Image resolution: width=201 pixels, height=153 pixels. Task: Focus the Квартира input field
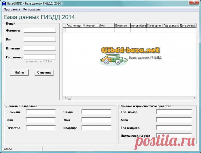point(97,128)
